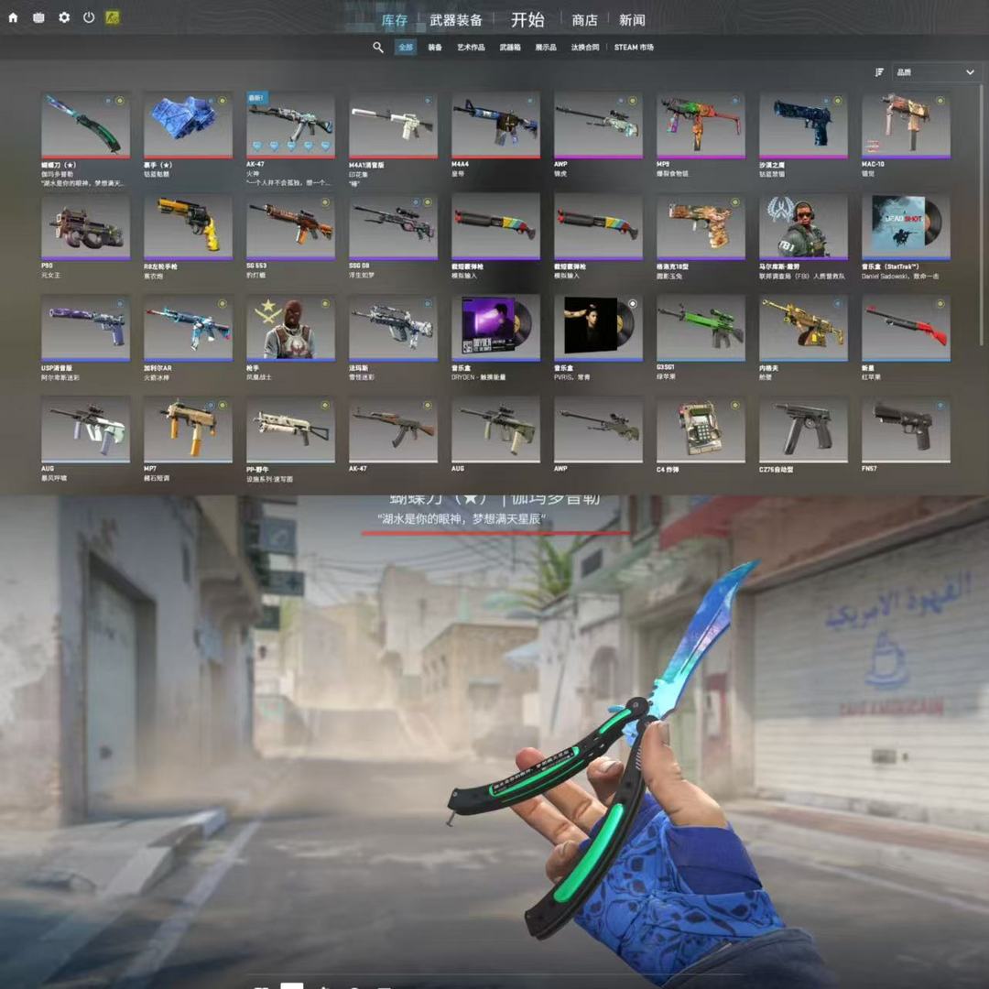
Task: Select the AWP 锦虎 item
Action: [x=599, y=125]
